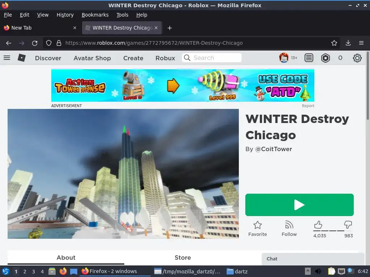Open the Roblox hamburger navigation menu
Viewport: 370px width, 277px height.
coord(7,58)
